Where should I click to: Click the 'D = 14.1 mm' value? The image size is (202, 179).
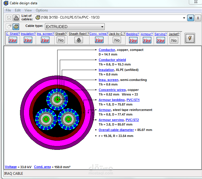tap(108, 55)
